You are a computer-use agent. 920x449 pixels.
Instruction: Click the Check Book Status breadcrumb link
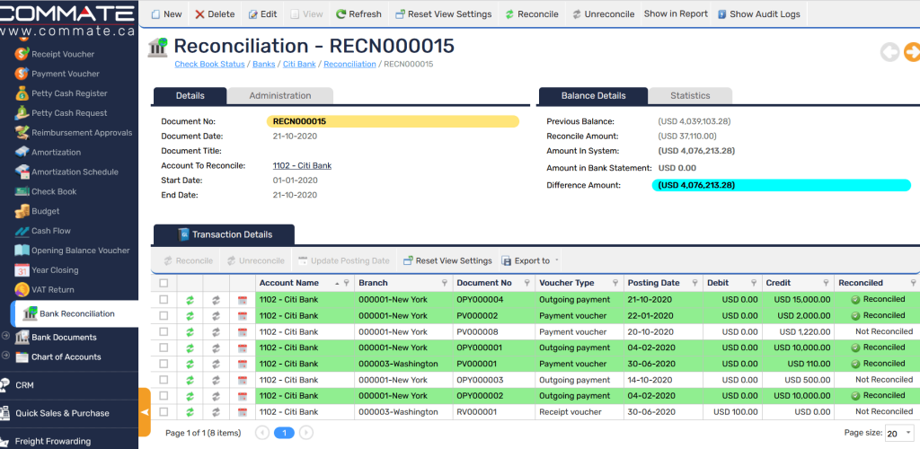click(209, 65)
